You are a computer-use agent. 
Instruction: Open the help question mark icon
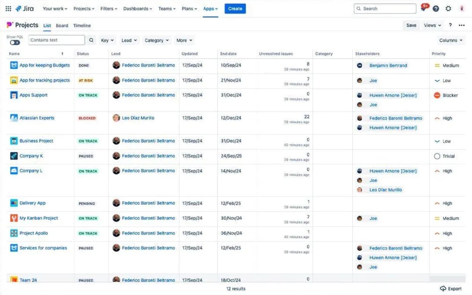coord(436,9)
